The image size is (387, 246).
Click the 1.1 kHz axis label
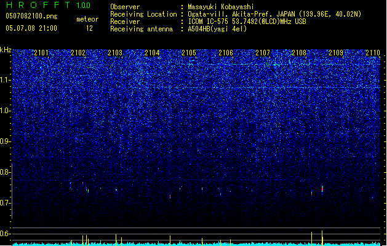pyautogui.click(x=5, y=80)
